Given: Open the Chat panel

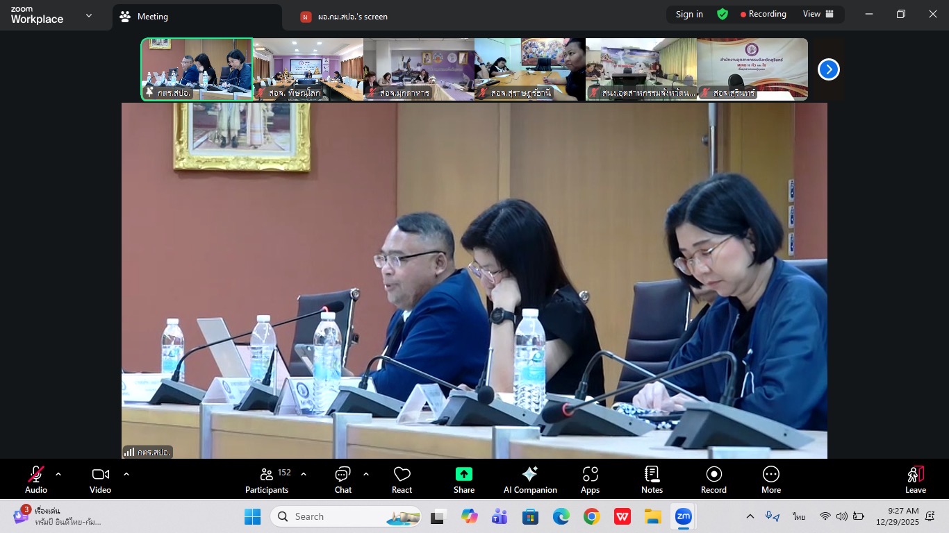Looking at the screenshot, I should 343,480.
